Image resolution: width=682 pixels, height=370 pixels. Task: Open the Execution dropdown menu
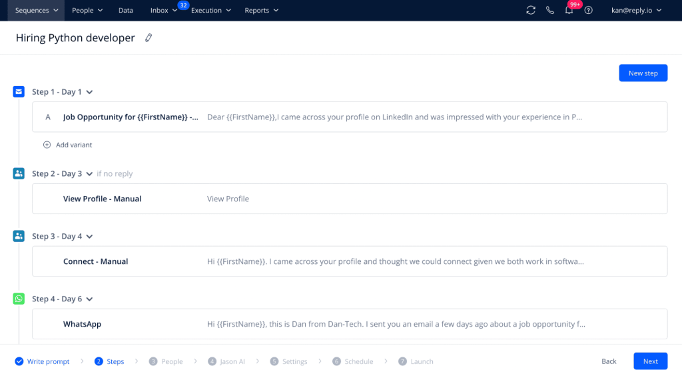[x=211, y=10]
